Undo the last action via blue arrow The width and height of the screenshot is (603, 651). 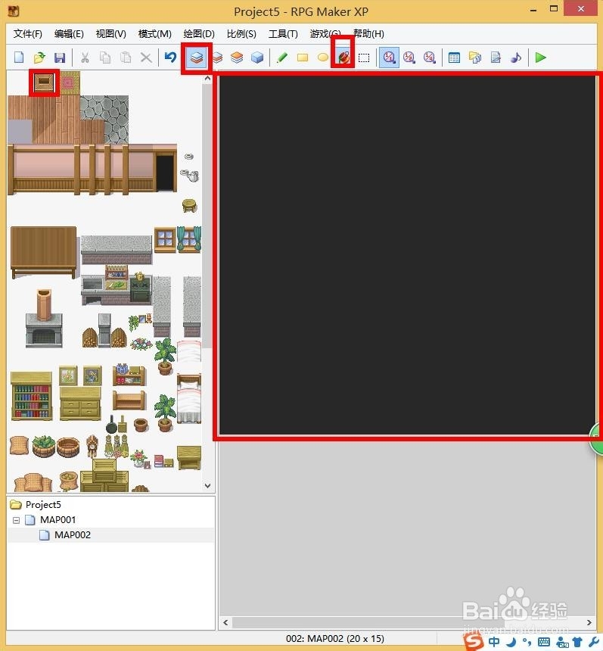[170, 58]
